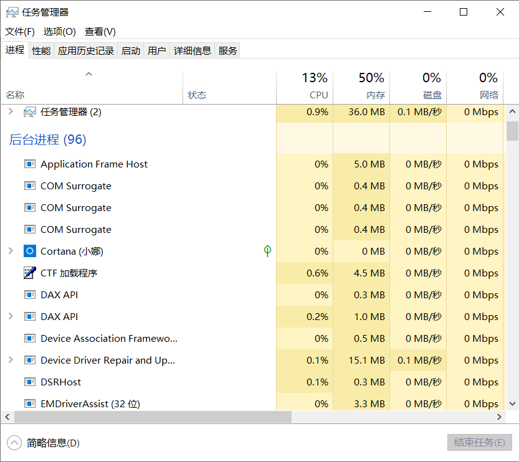Sort by the 网络 column header
Screen dimensions: 519x462
475,88
